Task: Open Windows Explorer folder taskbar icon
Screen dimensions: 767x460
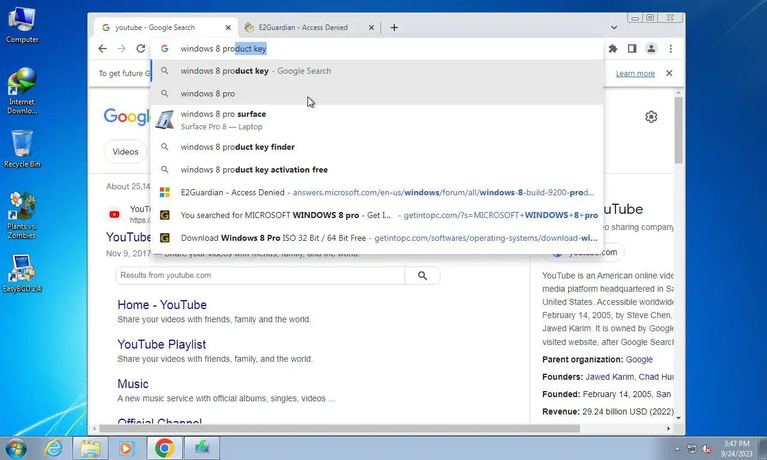Action: [90, 448]
